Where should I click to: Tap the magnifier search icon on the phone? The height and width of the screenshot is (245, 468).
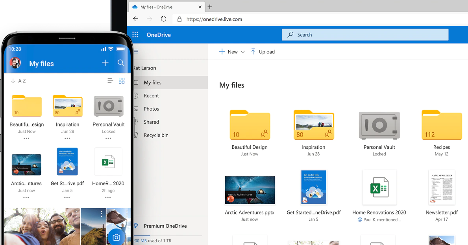click(121, 62)
